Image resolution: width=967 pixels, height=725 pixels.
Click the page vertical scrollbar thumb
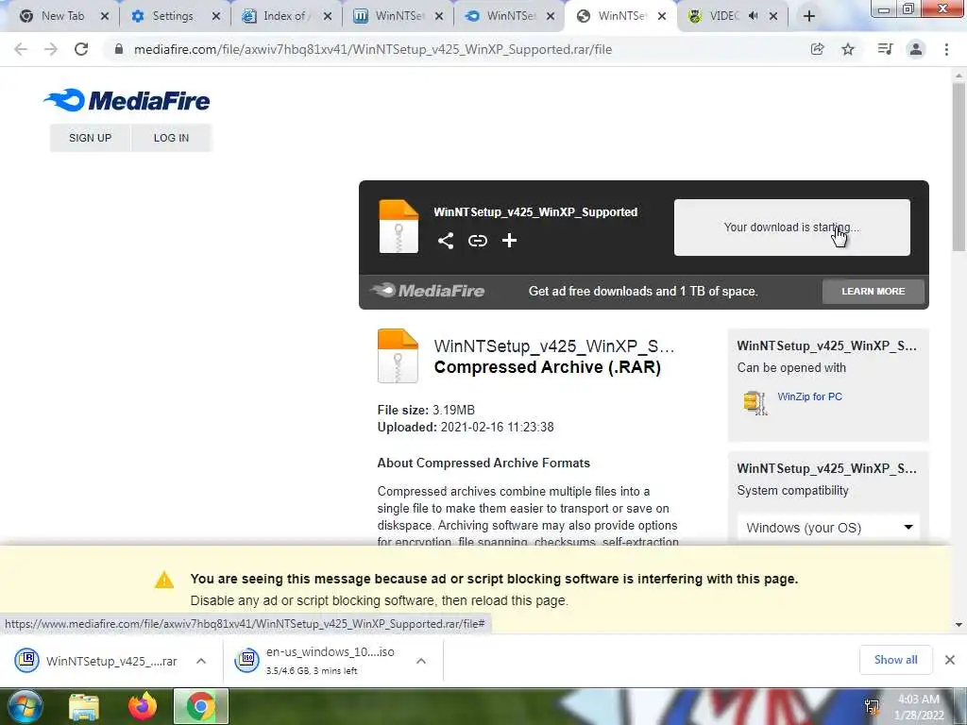coord(959,166)
